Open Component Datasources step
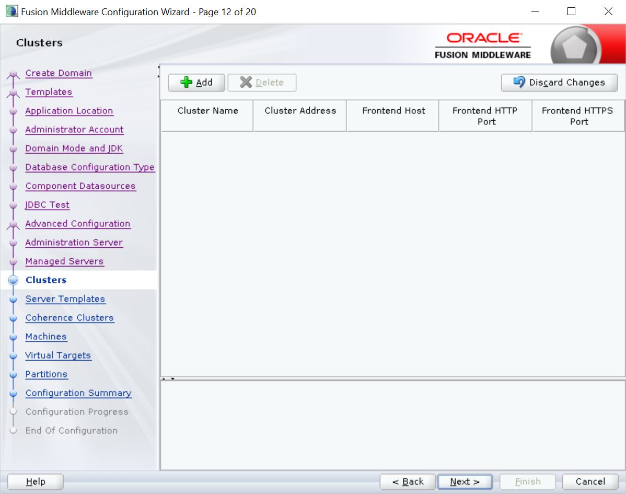 click(x=80, y=186)
